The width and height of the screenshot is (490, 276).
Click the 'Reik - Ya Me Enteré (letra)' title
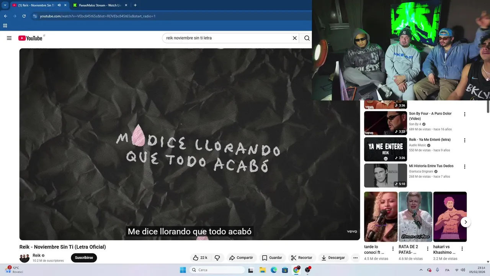point(430,140)
